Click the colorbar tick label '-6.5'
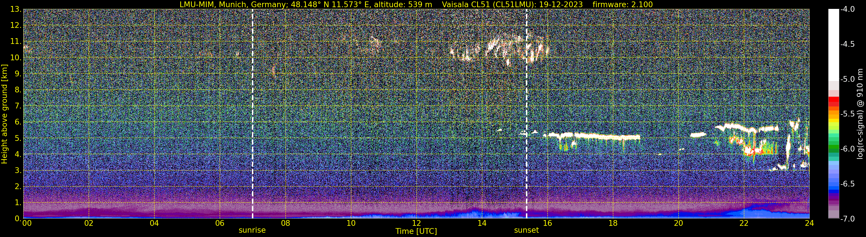 point(848,184)
